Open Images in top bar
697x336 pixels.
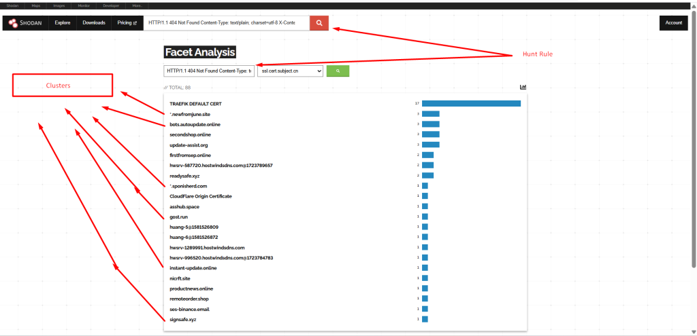(59, 5)
